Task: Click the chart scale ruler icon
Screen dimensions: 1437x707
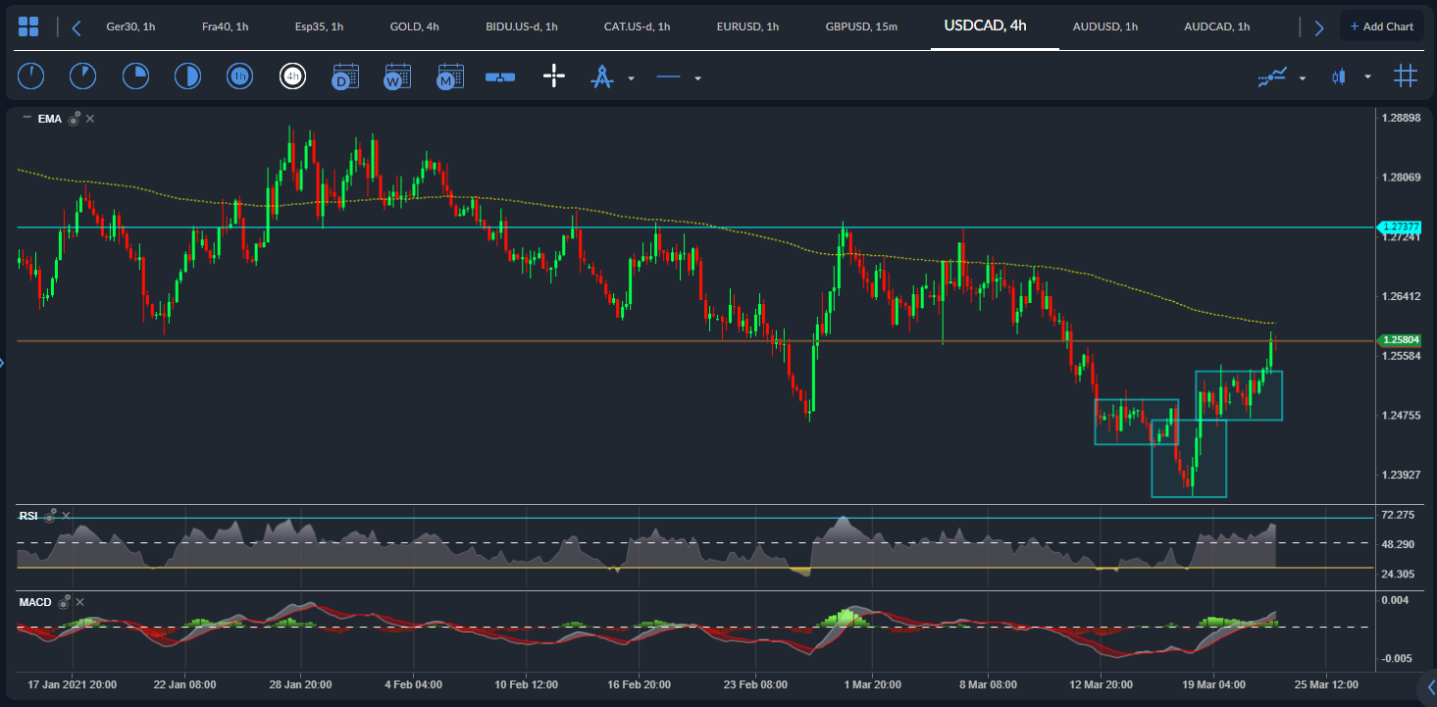Action: coord(500,76)
